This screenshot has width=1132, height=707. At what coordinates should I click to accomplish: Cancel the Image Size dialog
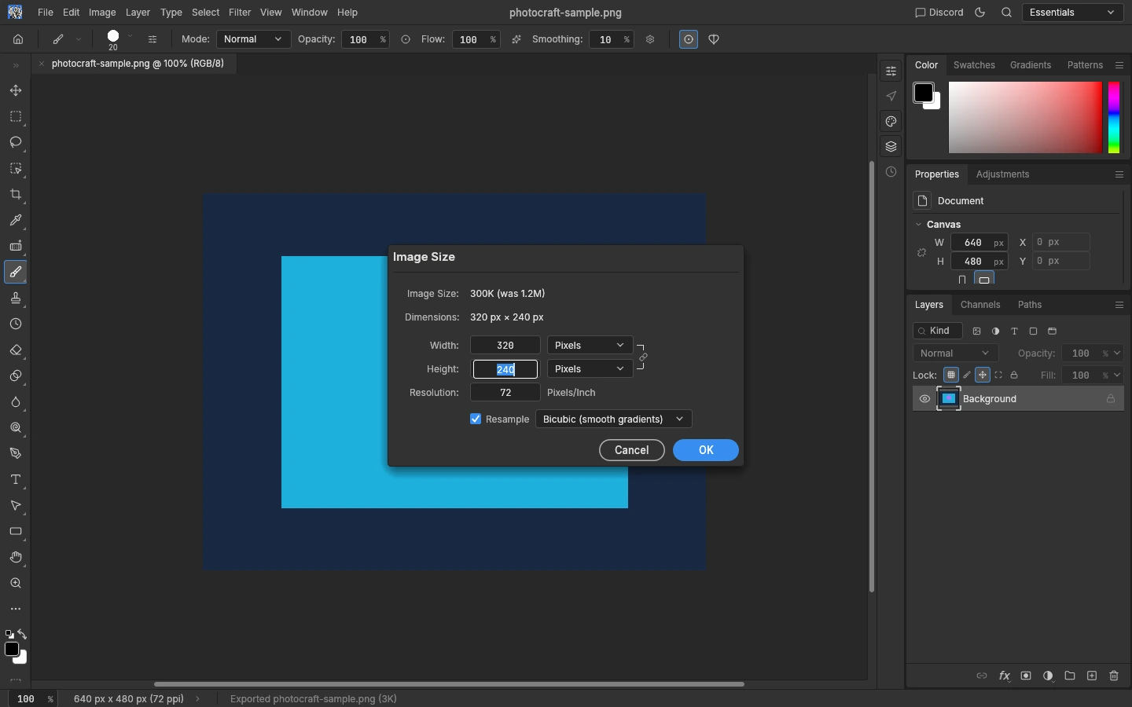point(632,450)
